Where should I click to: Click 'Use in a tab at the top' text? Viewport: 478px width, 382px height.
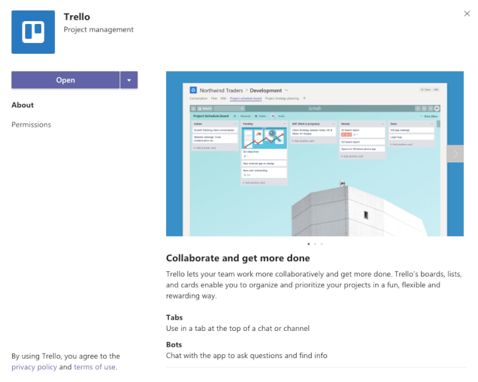(x=238, y=328)
